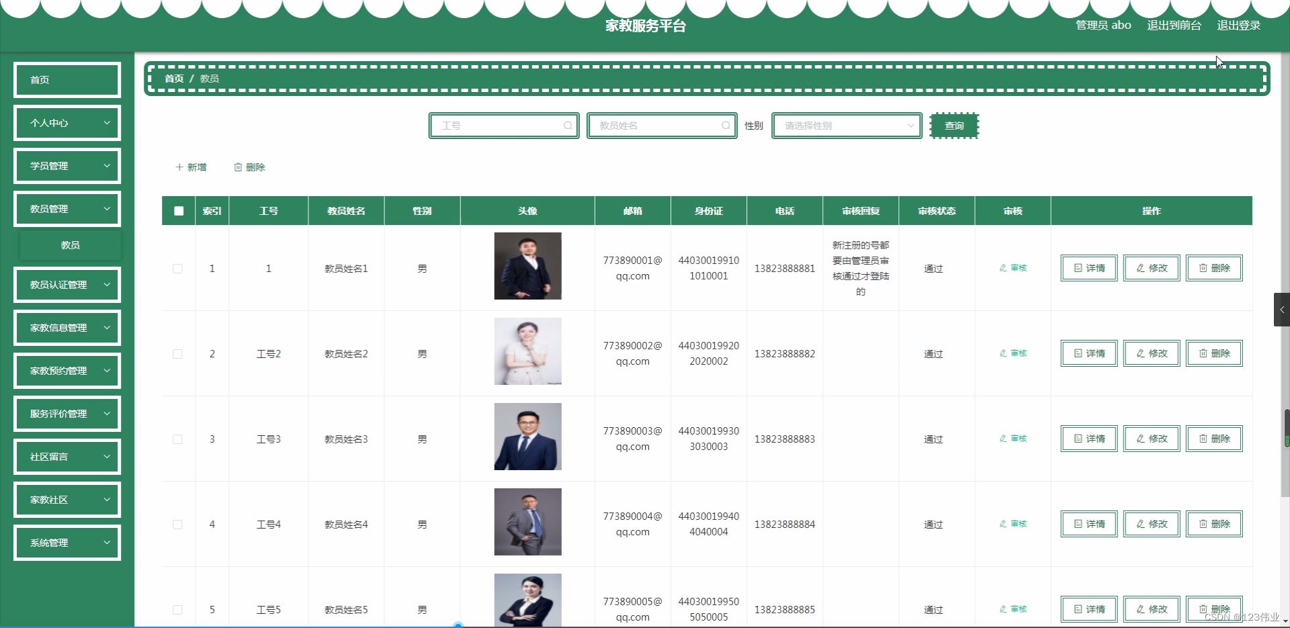Screen dimensions: 1290x628
Task: Click the pencil 修改 icon on row 2
Action: [1139, 353]
